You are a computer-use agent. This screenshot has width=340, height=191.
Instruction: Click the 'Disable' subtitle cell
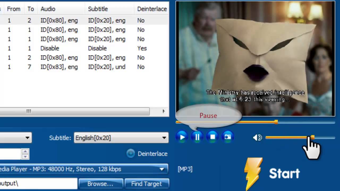tap(97, 48)
